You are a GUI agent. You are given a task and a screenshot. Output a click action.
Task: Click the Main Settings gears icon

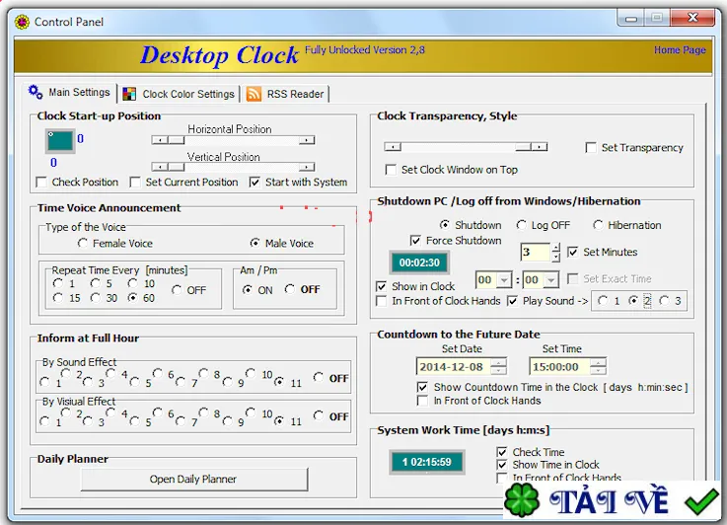coord(36,92)
